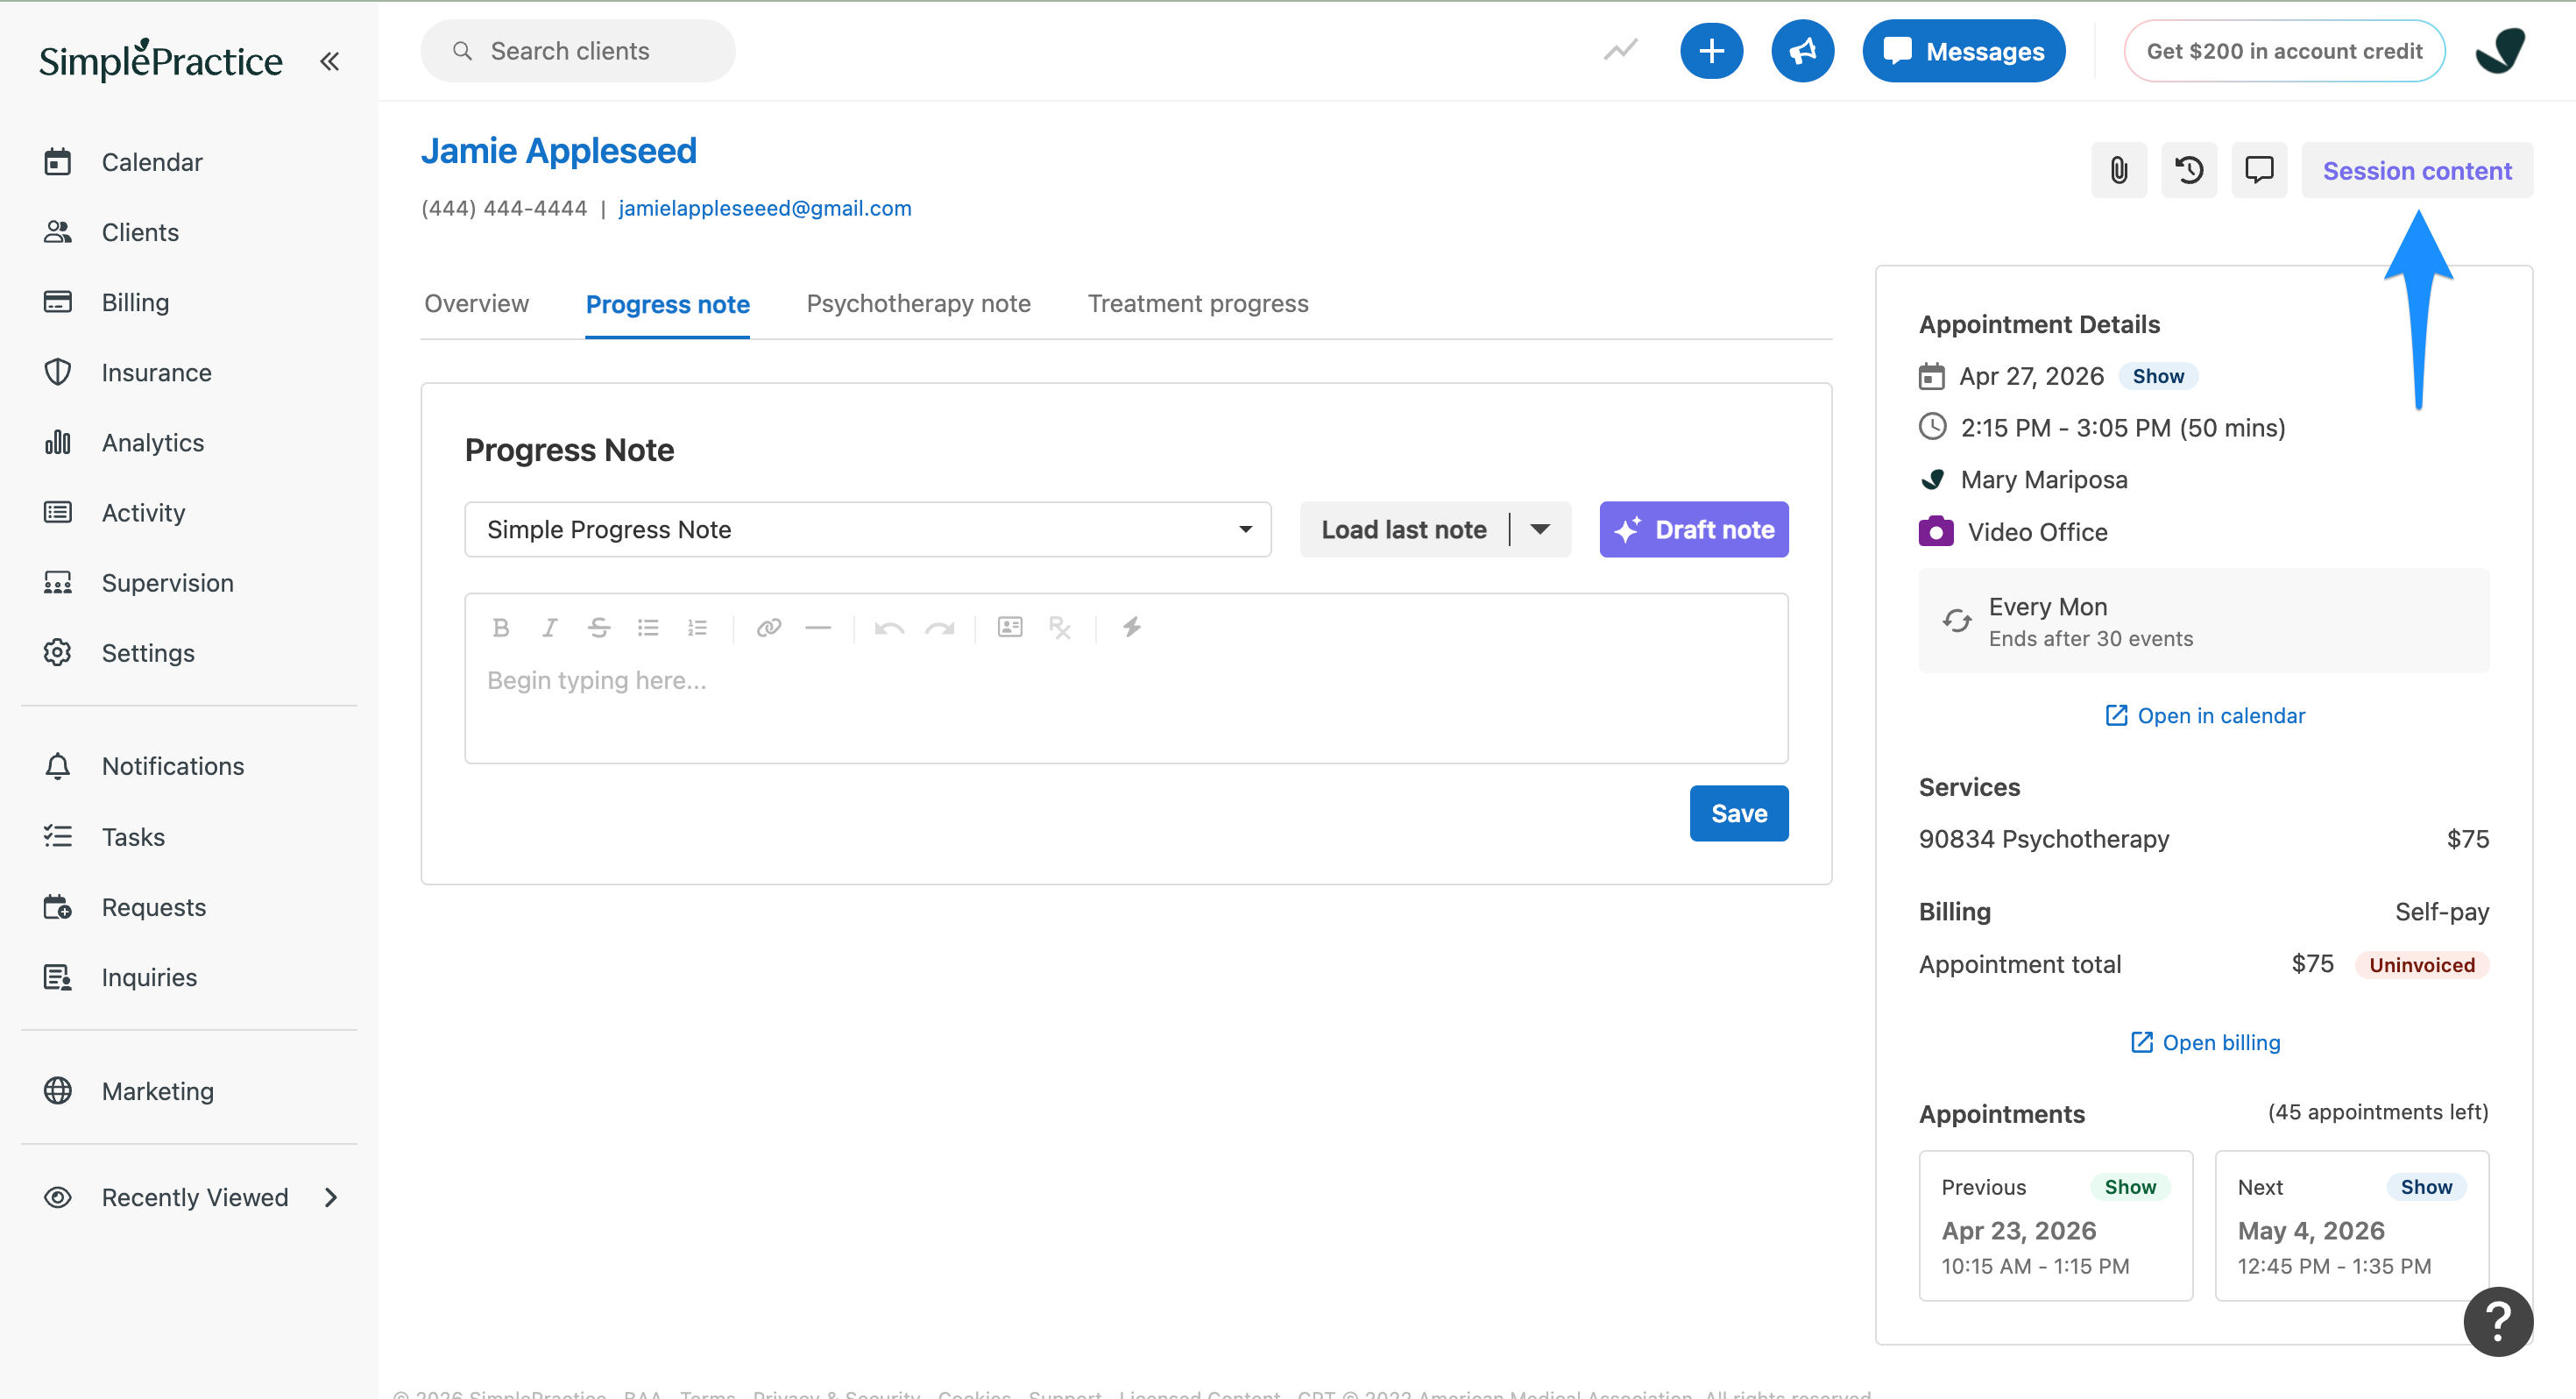Click the Rx prescription icon in toolbar
2576x1399 pixels.
(x=1060, y=628)
